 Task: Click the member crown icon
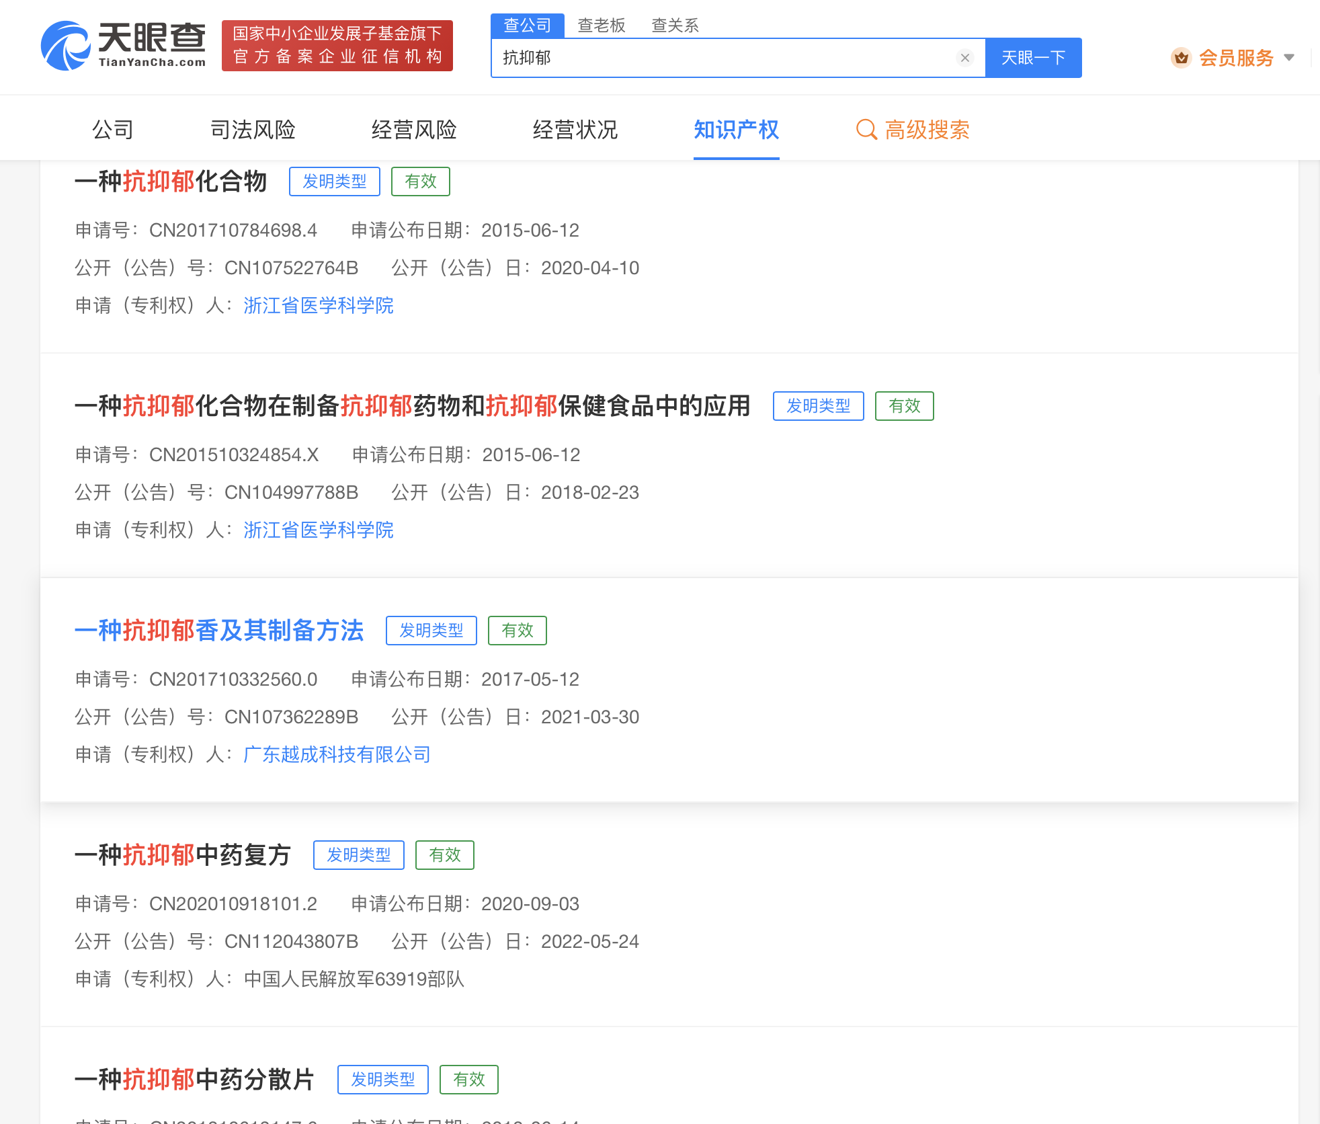[x=1181, y=58]
